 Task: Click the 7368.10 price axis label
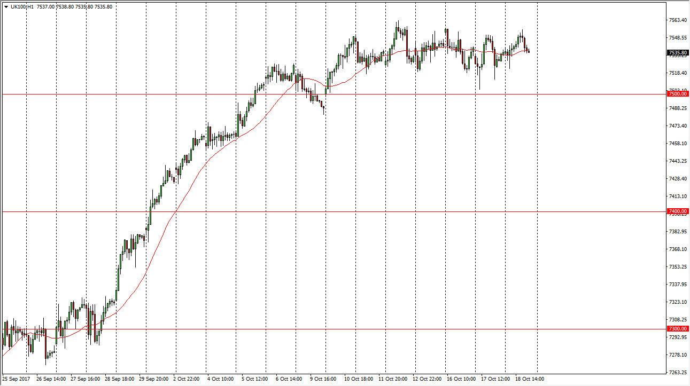coord(677,249)
